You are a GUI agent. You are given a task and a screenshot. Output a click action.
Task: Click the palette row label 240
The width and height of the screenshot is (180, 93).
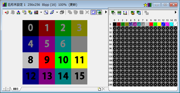point(110,85)
